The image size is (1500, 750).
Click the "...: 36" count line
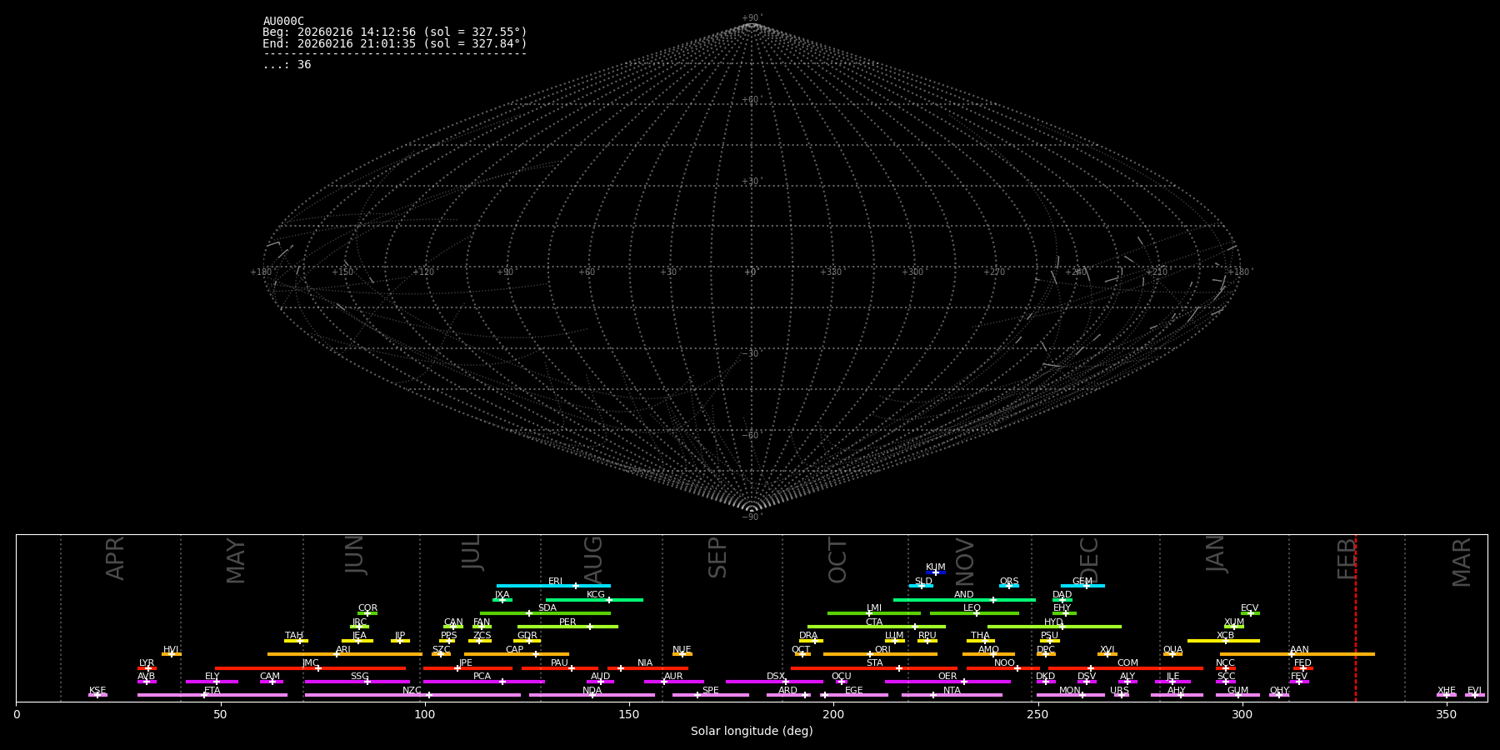(287, 65)
